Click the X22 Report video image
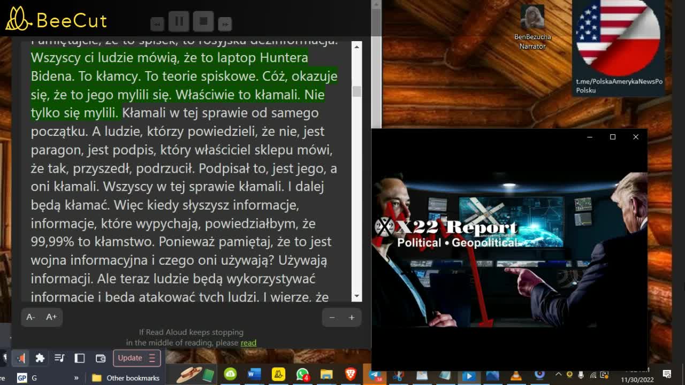 (x=509, y=249)
